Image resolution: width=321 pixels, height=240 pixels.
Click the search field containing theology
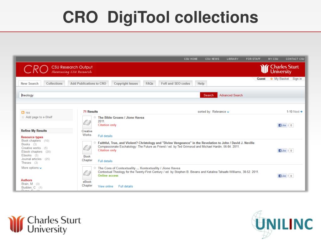[x=109, y=95]
